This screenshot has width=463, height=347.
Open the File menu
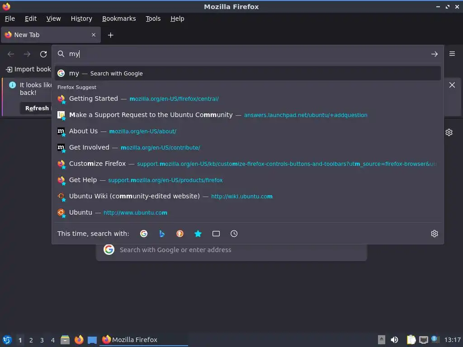pos(10,19)
